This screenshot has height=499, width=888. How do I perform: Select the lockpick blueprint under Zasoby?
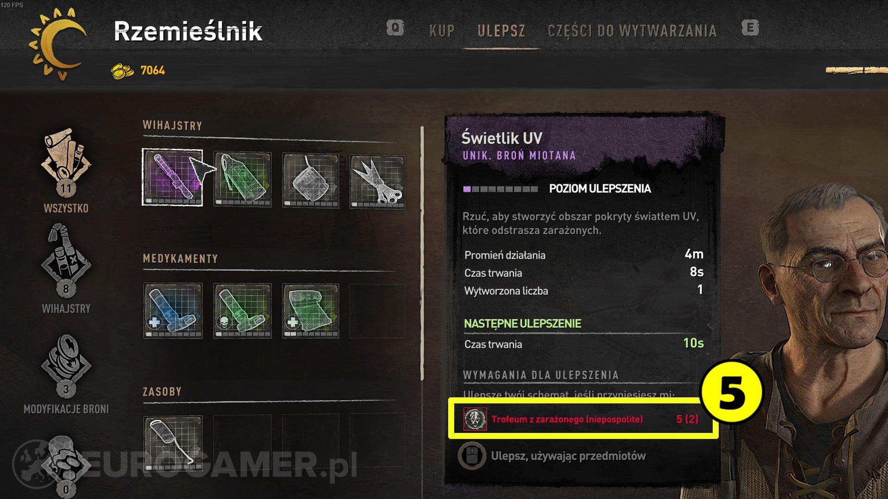point(173,444)
